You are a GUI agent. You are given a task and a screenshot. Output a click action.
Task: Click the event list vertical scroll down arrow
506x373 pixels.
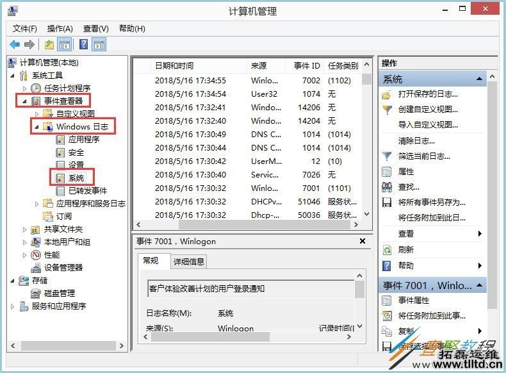tap(366, 214)
